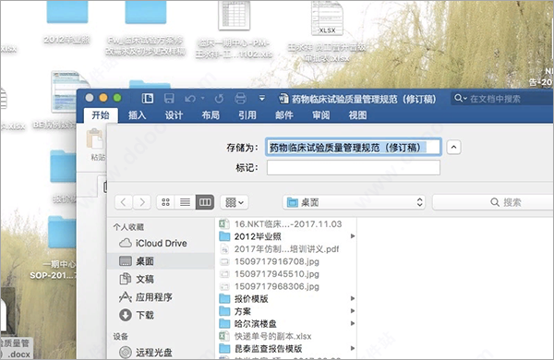
Task: Click the 粘贴 paste clipboard icon
Action: click(x=95, y=138)
